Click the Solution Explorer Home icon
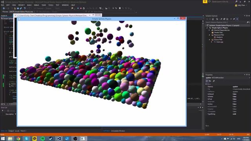Image resolution: width=251 pixels, height=141 pixels. point(213,19)
